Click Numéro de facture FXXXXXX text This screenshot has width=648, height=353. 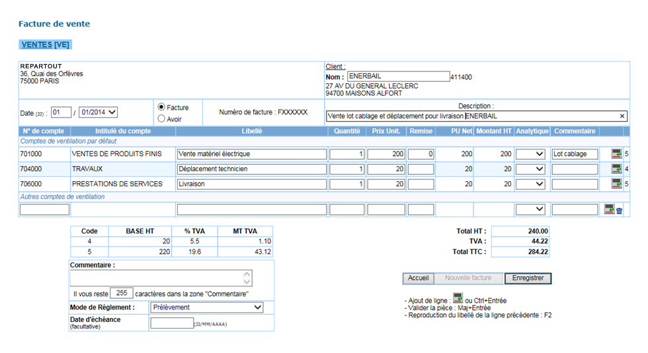coord(263,112)
